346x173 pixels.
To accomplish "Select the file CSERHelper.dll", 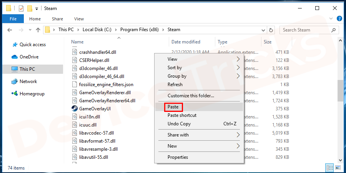I will [94, 60].
